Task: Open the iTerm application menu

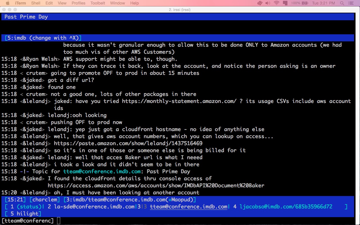Action: pyautogui.click(x=20, y=3)
